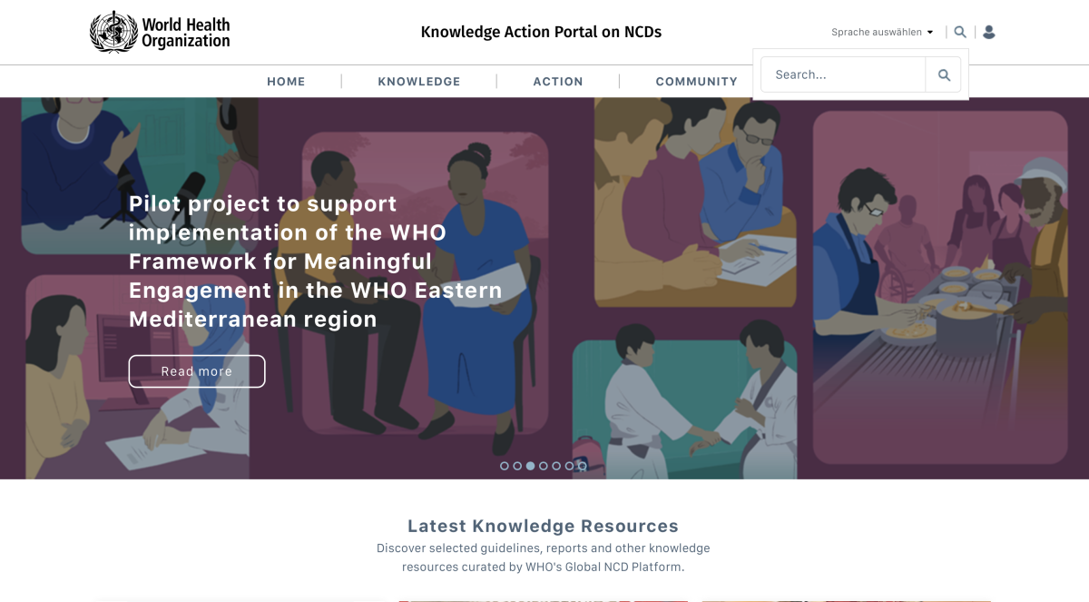Open the user account profile icon

pyautogui.click(x=989, y=32)
